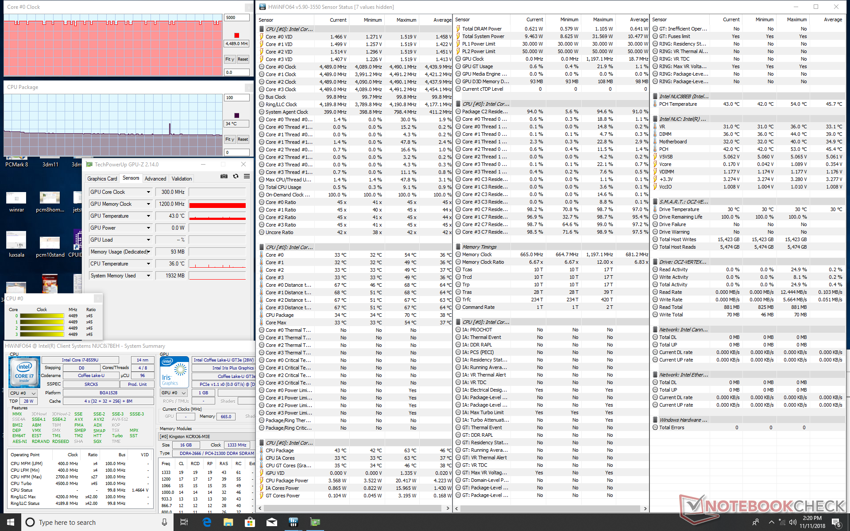The width and height of the screenshot is (850, 531).
Task: Open the CPU #0 selector dropdown
Action: 23,393
